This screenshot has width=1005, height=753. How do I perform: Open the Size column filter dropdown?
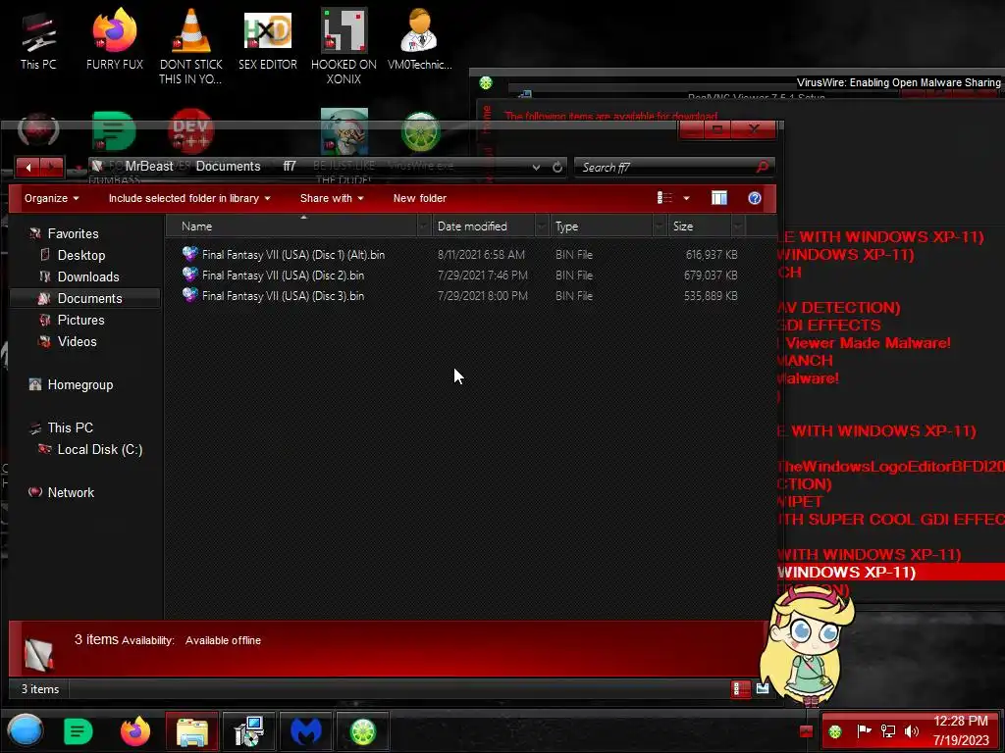point(738,226)
